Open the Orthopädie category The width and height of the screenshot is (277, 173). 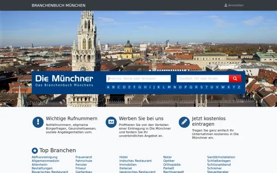(172, 165)
